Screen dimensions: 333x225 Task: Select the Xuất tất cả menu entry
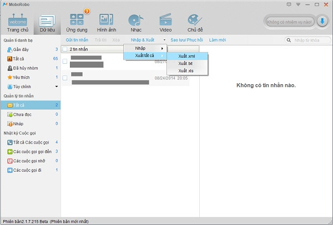pos(145,55)
